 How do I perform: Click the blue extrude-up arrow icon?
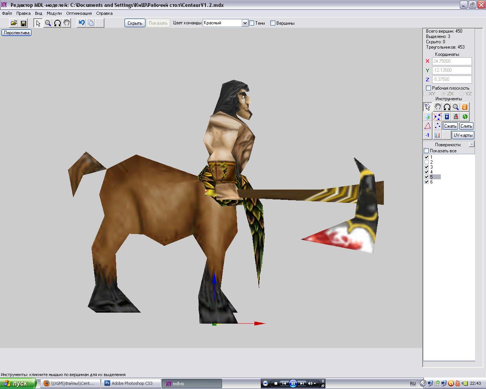click(x=447, y=117)
